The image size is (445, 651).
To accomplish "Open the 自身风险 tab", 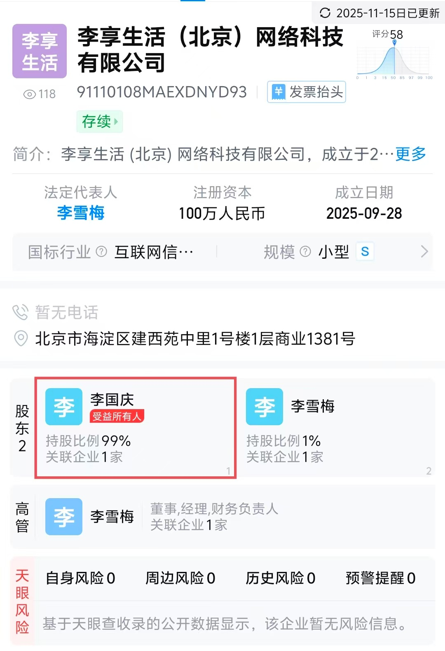I will [80, 578].
